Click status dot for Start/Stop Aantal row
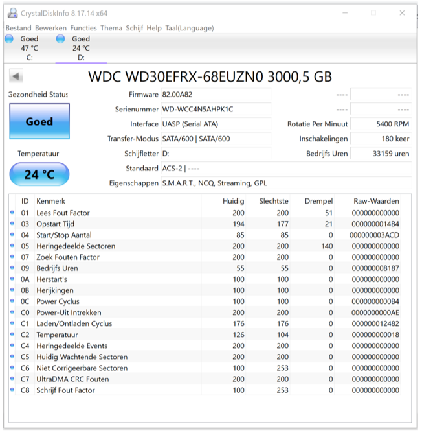Screen dimensions: 422x446 [x=12, y=235]
